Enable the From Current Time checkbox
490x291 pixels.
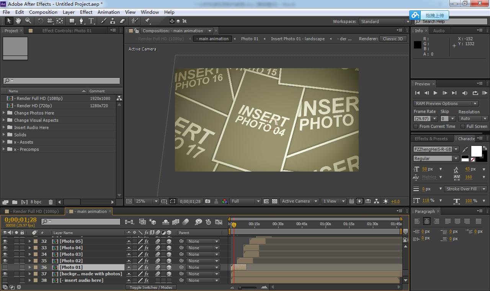click(416, 126)
